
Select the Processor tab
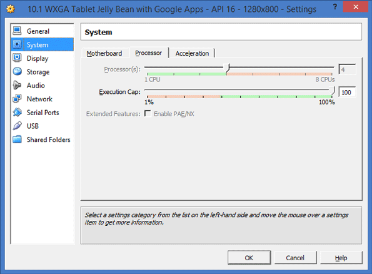pyautogui.click(x=149, y=53)
